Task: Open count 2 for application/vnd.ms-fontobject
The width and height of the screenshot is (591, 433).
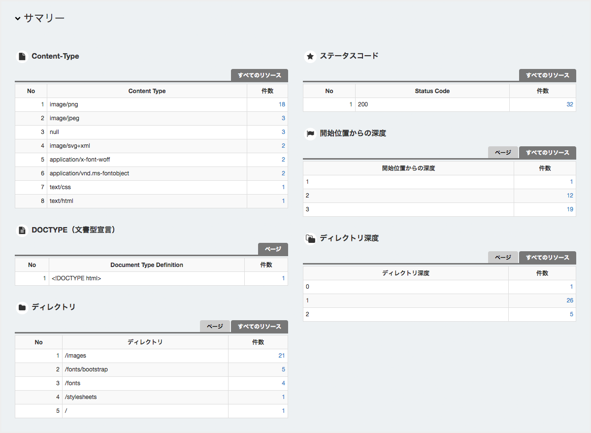Action: [283, 173]
